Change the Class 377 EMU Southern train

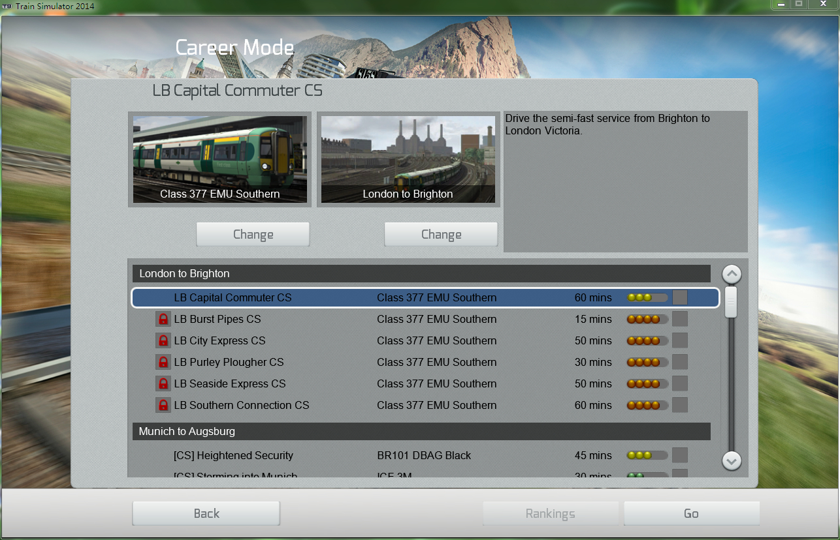click(x=253, y=234)
